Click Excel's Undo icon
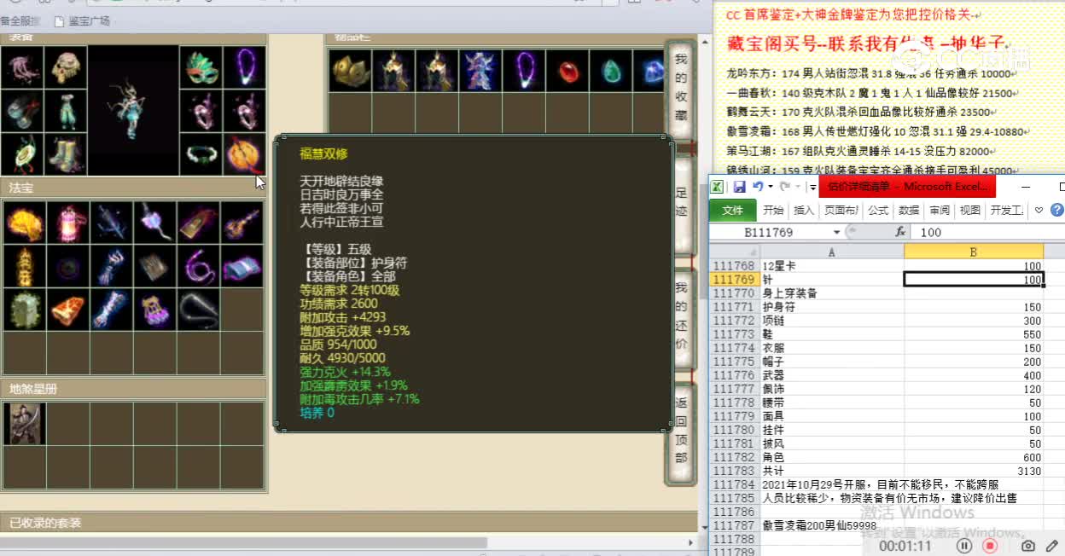Viewport: 1065px width, 556px height. (757, 186)
